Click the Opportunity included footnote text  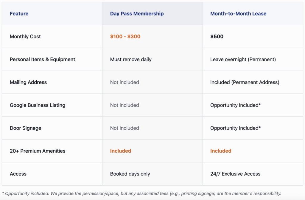tap(141, 193)
